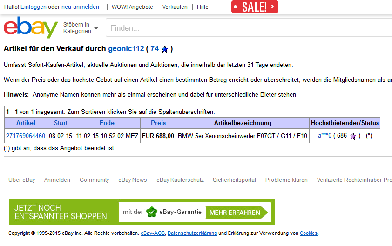Open the red SALE! banner

pyautogui.click(x=255, y=7)
